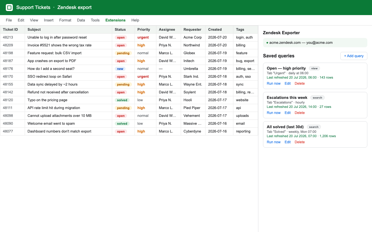Delete the Escalations this week query
This screenshot has height=232, width=372.
[300, 113]
